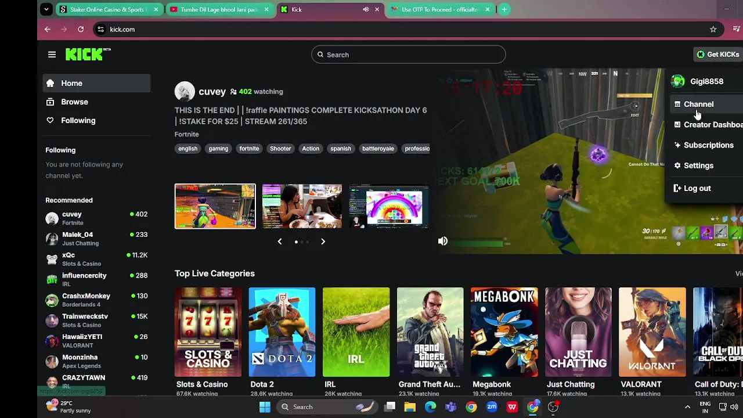743x418 pixels.
Task: Click the gaming tag
Action: pyautogui.click(x=218, y=149)
